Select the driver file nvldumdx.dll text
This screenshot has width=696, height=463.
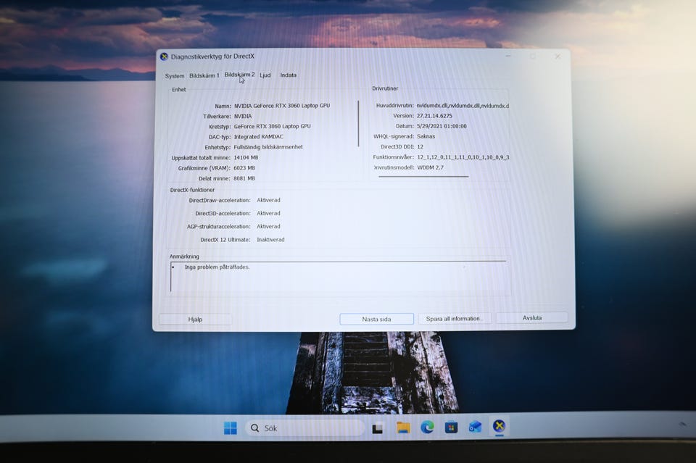tap(463, 106)
